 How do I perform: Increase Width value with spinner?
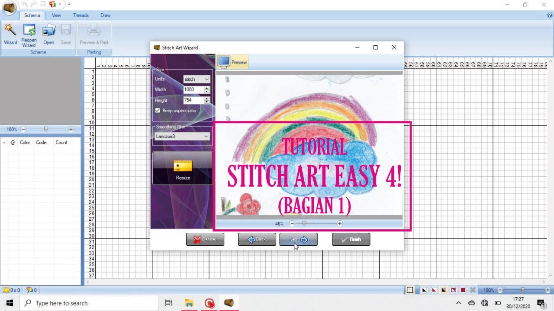pos(207,88)
